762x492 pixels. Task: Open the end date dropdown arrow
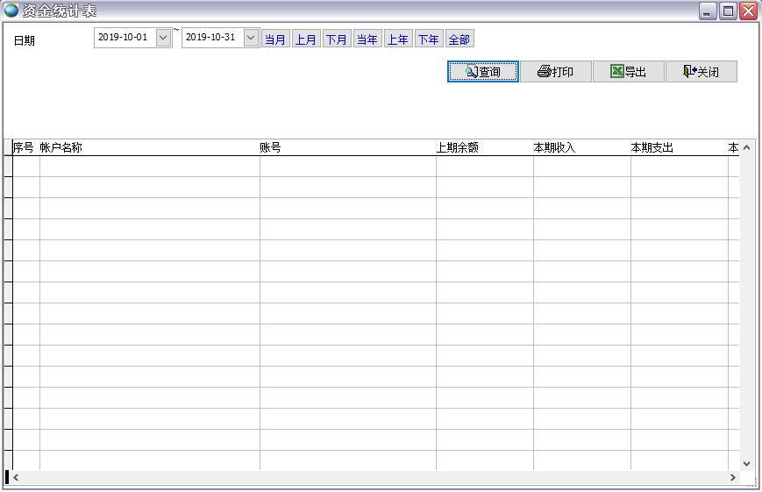(x=251, y=38)
